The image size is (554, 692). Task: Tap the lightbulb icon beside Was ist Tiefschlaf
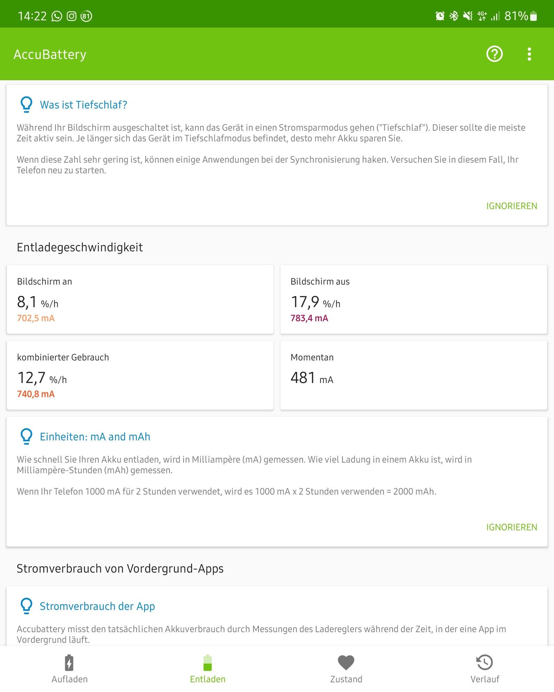point(27,104)
